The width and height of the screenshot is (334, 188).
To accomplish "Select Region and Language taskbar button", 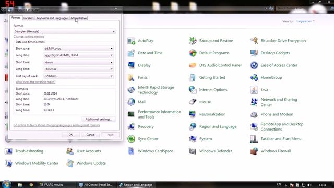I will pyautogui.click(x=136, y=185).
